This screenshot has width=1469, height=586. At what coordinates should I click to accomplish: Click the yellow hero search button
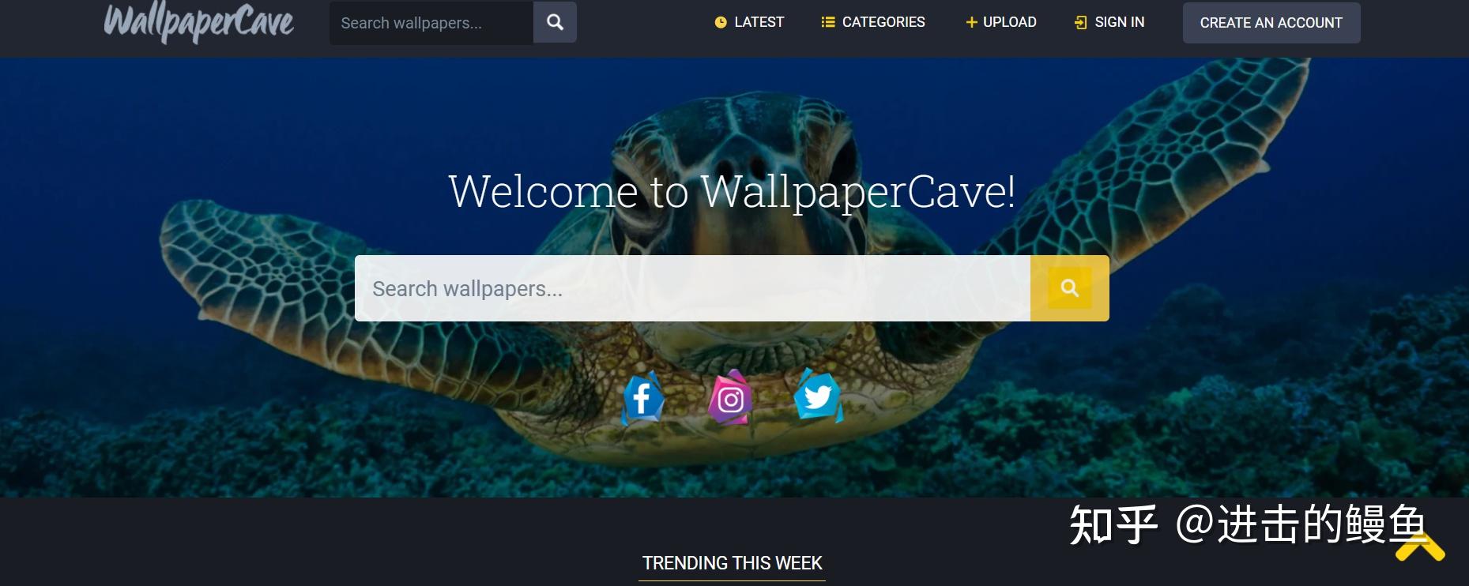click(x=1069, y=288)
